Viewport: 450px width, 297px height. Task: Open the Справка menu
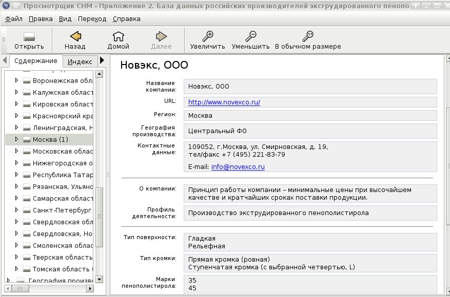click(x=127, y=19)
